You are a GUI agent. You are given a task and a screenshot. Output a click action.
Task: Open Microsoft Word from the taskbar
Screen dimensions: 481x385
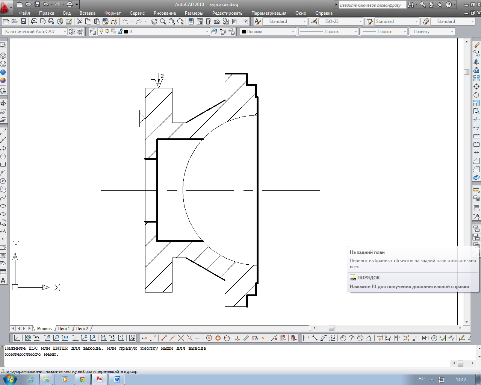pos(117,379)
